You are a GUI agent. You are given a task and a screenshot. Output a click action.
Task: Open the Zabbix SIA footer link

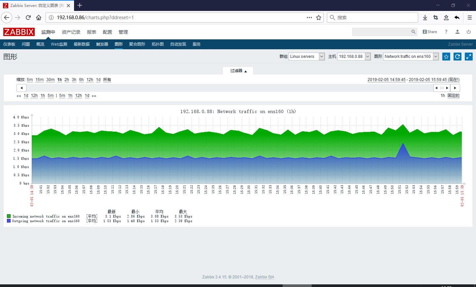pyautogui.click(x=264, y=277)
